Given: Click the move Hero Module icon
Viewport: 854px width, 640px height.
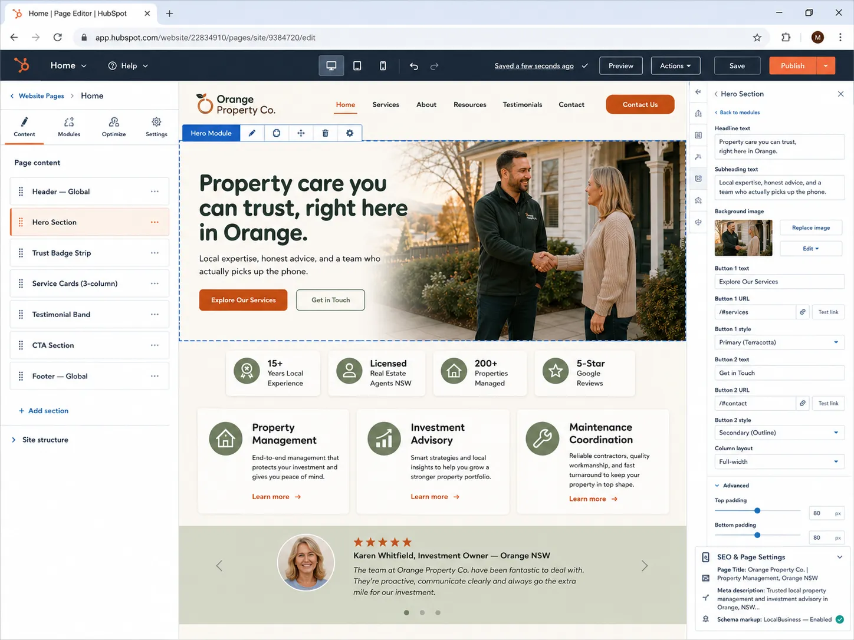Looking at the screenshot, I should 301,133.
